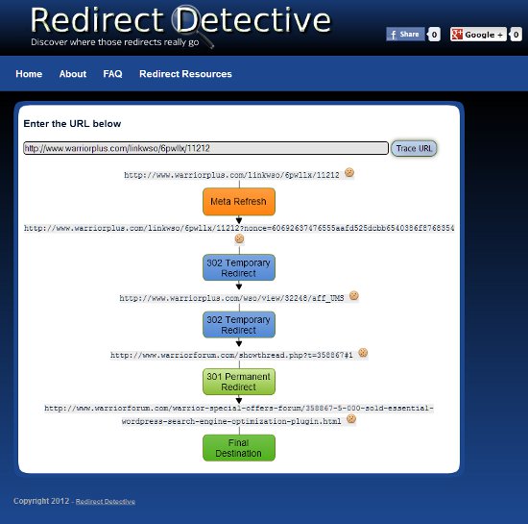The width and height of the screenshot is (528, 524).
Task: Click the cookie icon after the final plugin.html URL
Action: (351, 419)
